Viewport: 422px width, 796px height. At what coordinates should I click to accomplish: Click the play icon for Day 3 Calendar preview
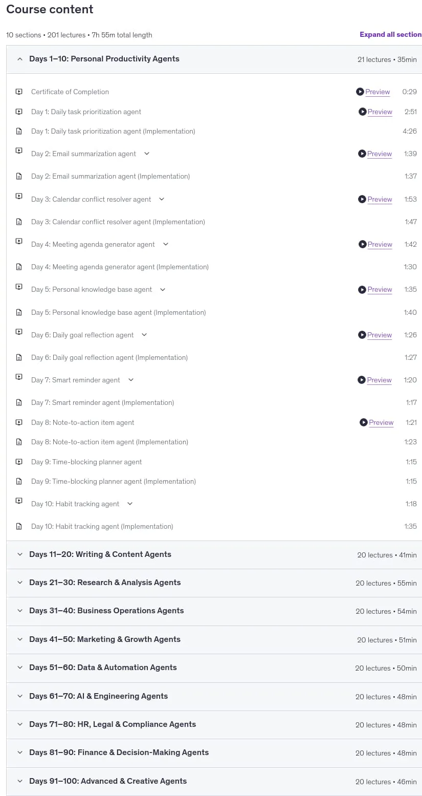click(362, 199)
